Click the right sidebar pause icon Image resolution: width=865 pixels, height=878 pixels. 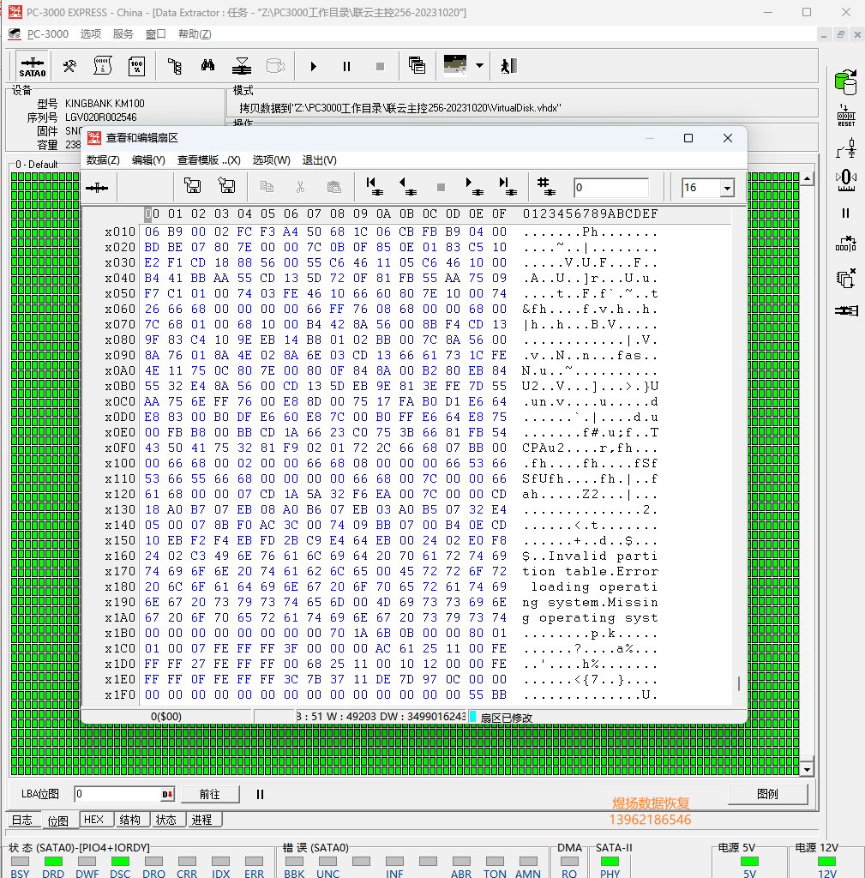(845, 213)
